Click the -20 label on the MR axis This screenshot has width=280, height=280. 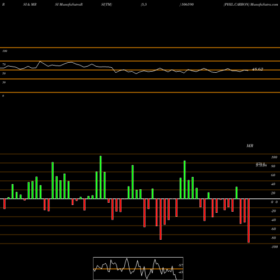click(273, 211)
